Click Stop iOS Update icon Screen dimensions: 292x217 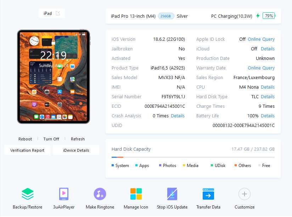172,194
